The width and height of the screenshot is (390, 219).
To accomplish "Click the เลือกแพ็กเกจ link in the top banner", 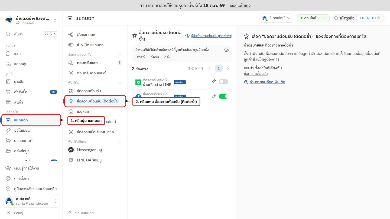I will [240, 5].
